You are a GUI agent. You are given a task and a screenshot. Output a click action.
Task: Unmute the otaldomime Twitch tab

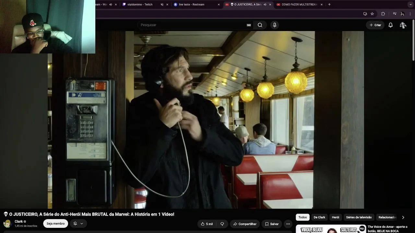[162, 5]
